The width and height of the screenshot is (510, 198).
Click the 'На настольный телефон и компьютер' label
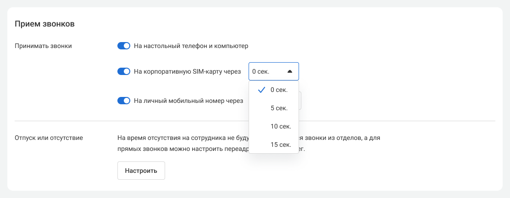191,46
